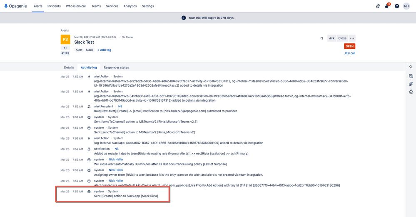Click the Slack Test alert title

pos(84,42)
